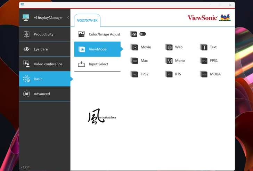Select the Text view mode icon
This screenshot has width=253, height=171.
click(x=204, y=47)
